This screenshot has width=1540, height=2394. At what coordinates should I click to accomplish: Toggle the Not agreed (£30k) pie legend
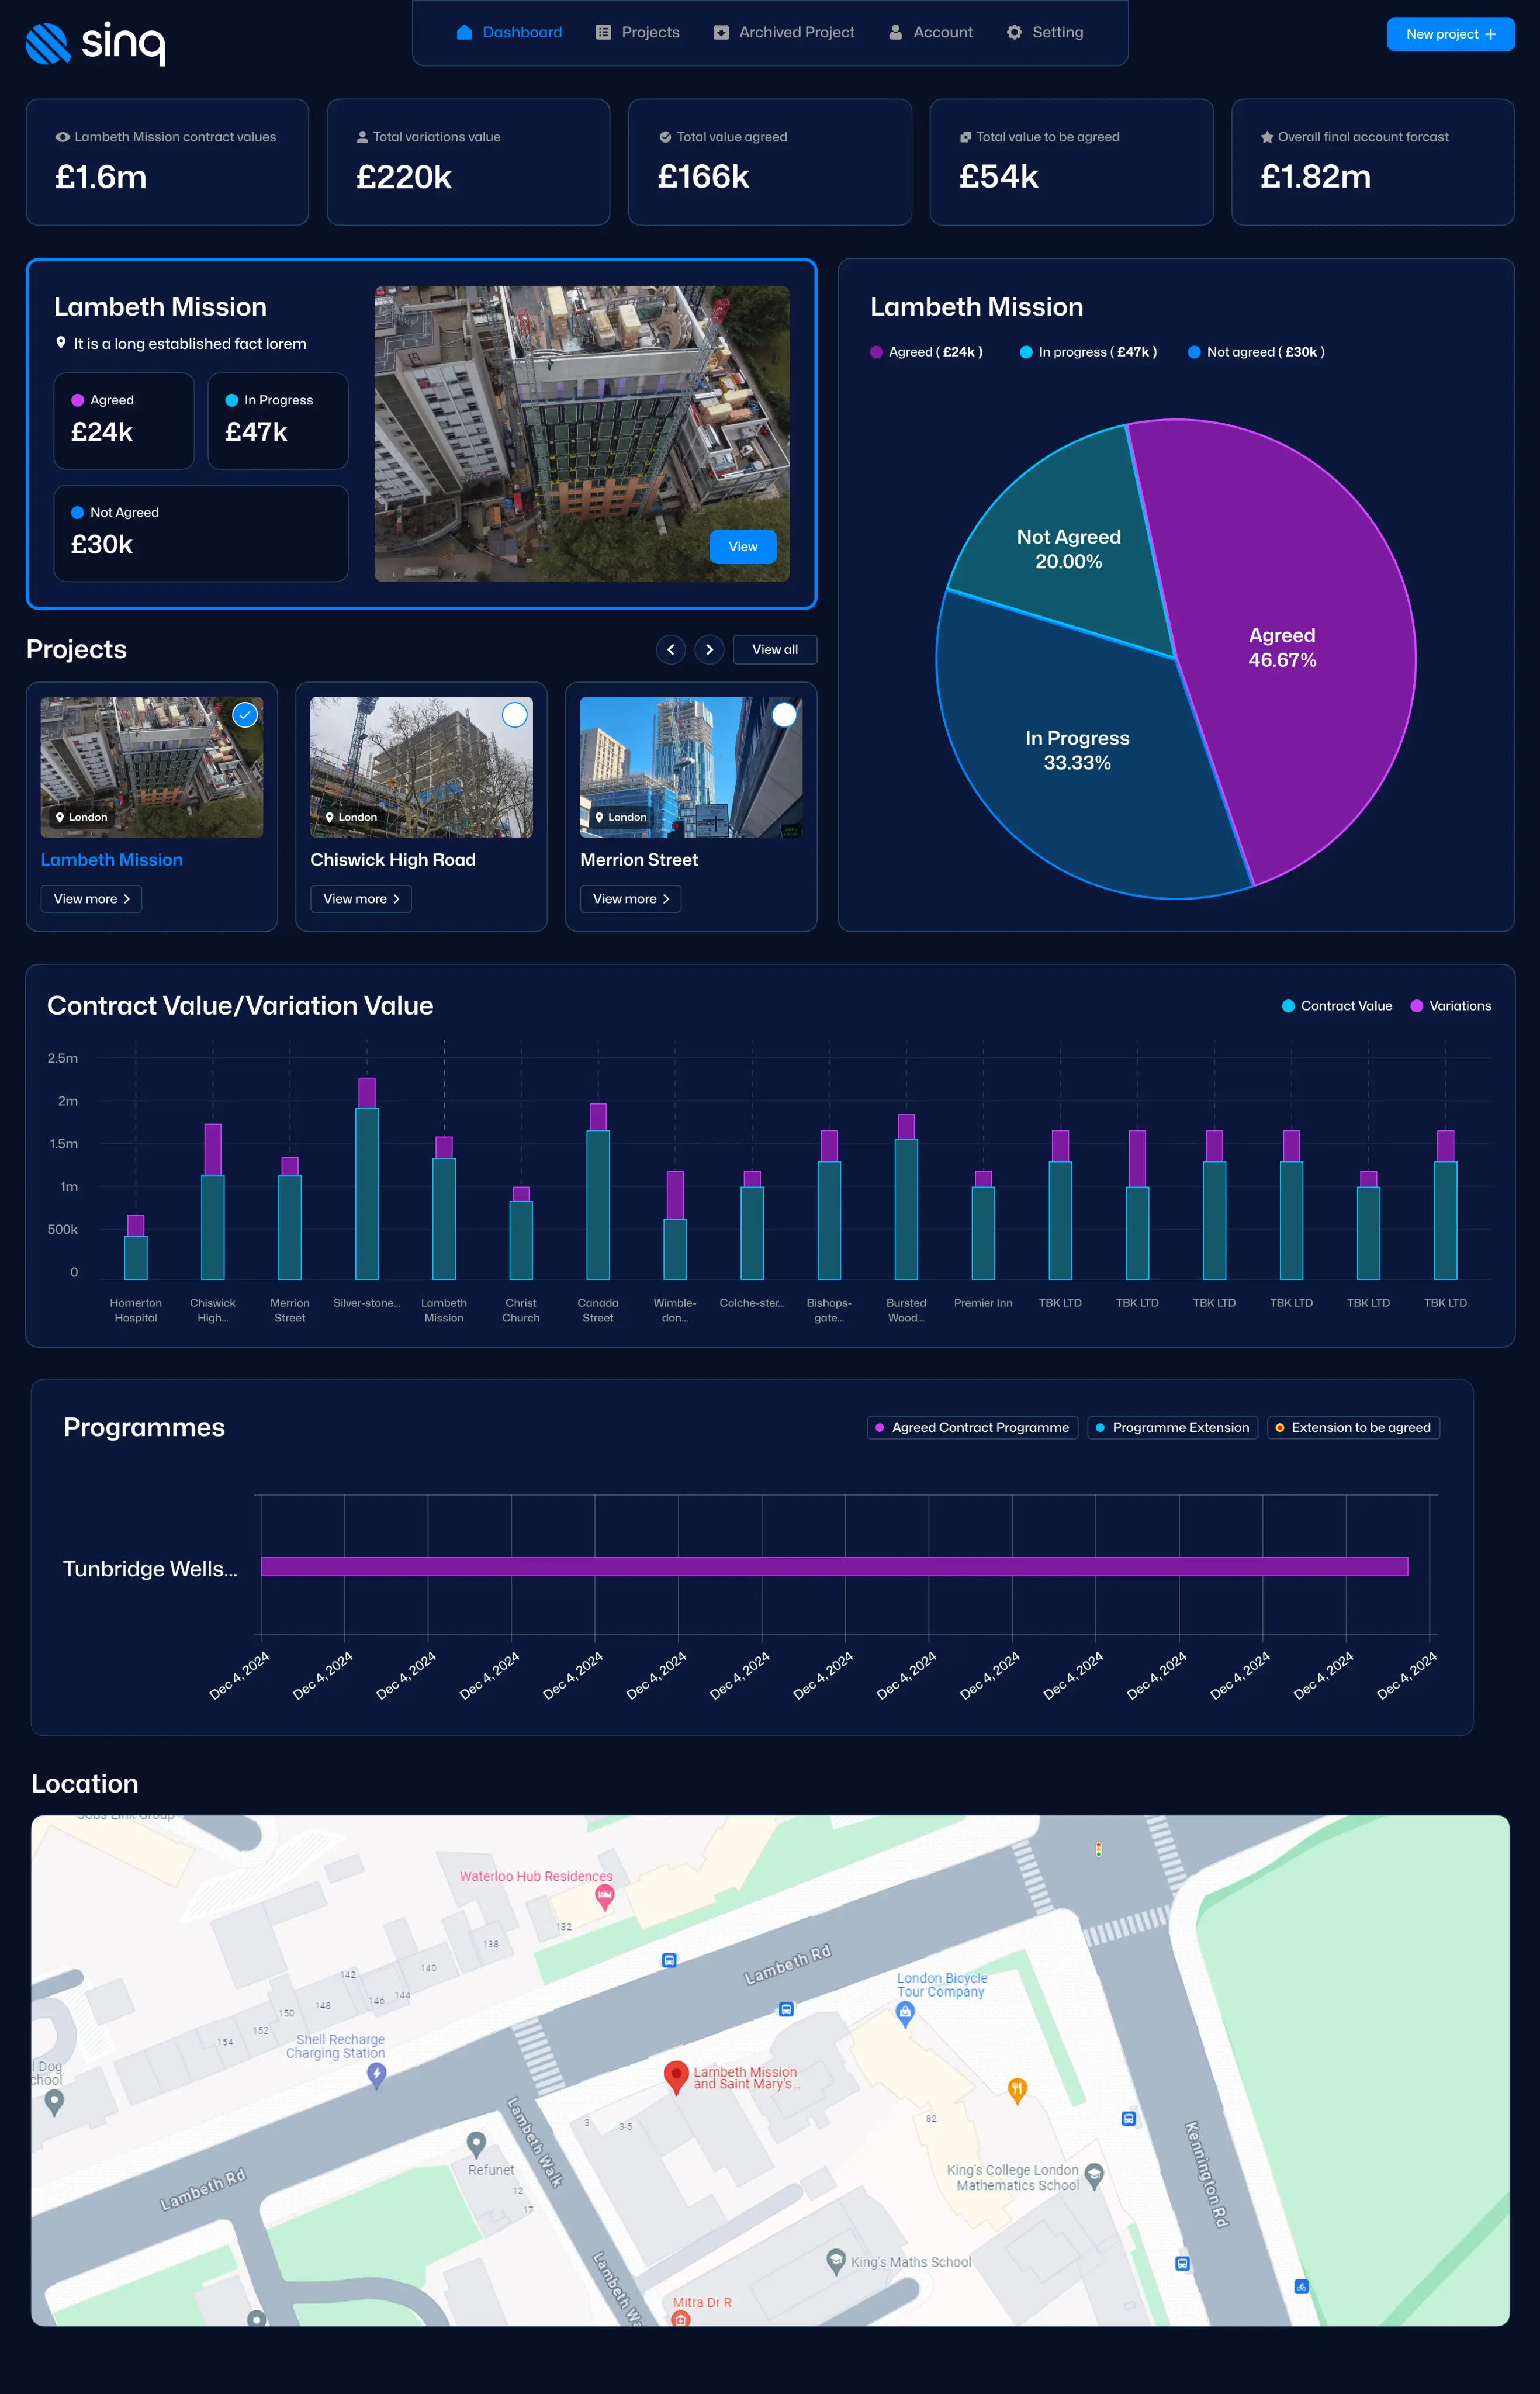pyautogui.click(x=1256, y=352)
